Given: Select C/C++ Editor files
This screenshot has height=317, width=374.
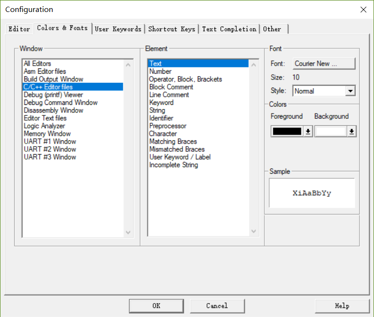Looking at the screenshot, I should (x=73, y=87).
